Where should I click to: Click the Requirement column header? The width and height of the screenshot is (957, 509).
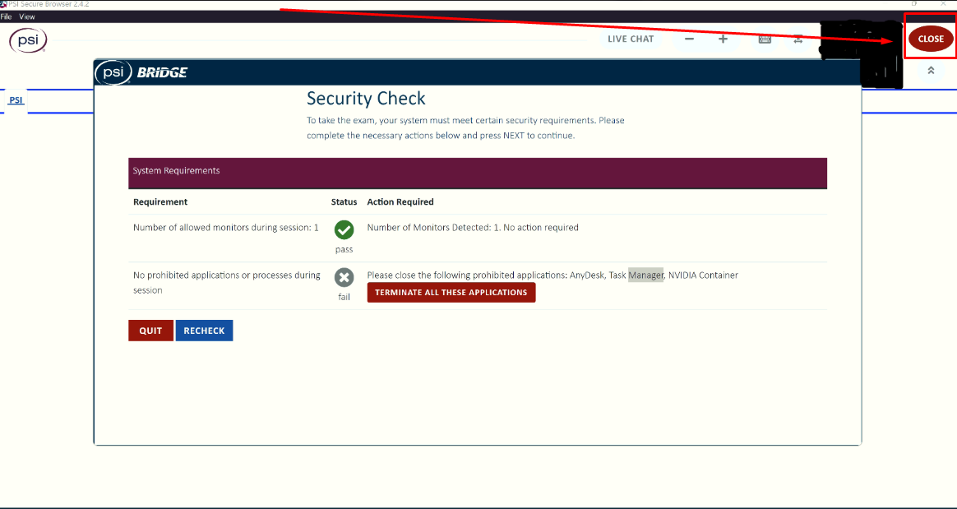[160, 202]
